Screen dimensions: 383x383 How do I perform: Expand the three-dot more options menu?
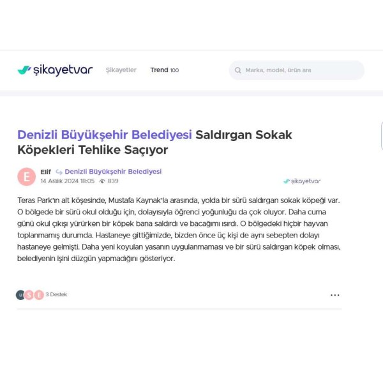click(334, 295)
